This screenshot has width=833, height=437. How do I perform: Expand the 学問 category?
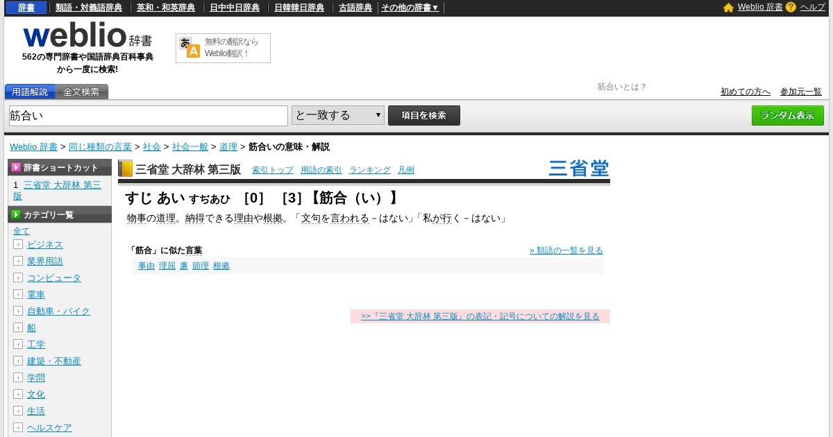[18, 377]
